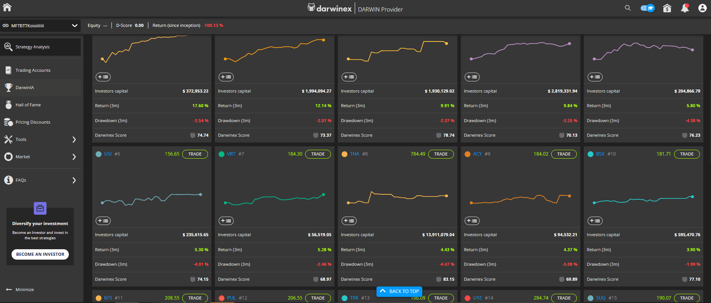Add the ACY darwin to a list
The image size is (711, 303).
click(472, 221)
